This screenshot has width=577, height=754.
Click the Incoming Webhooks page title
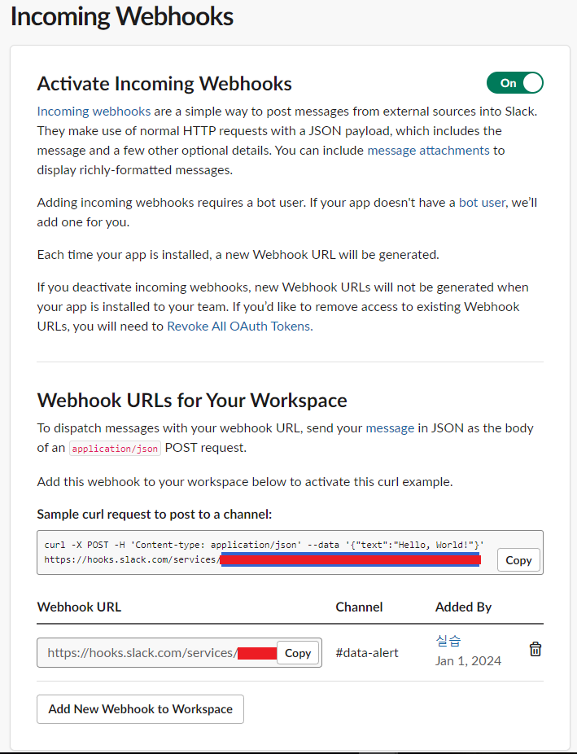pyautogui.click(x=122, y=16)
